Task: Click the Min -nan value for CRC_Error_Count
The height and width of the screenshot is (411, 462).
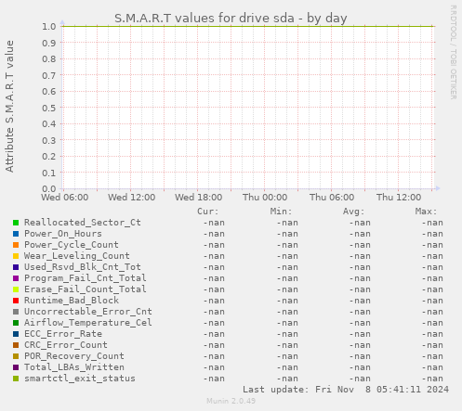Action: [287, 345]
